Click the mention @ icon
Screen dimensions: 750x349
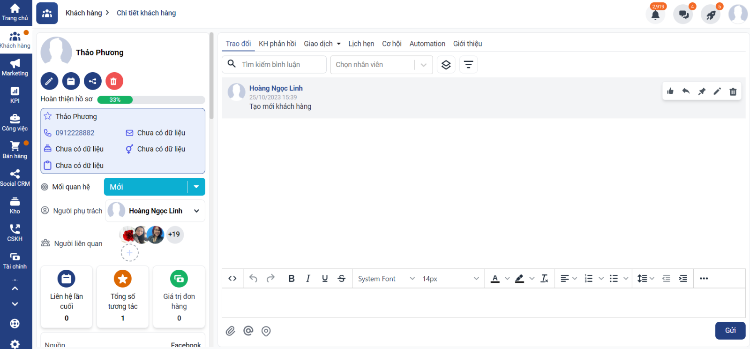click(248, 331)
